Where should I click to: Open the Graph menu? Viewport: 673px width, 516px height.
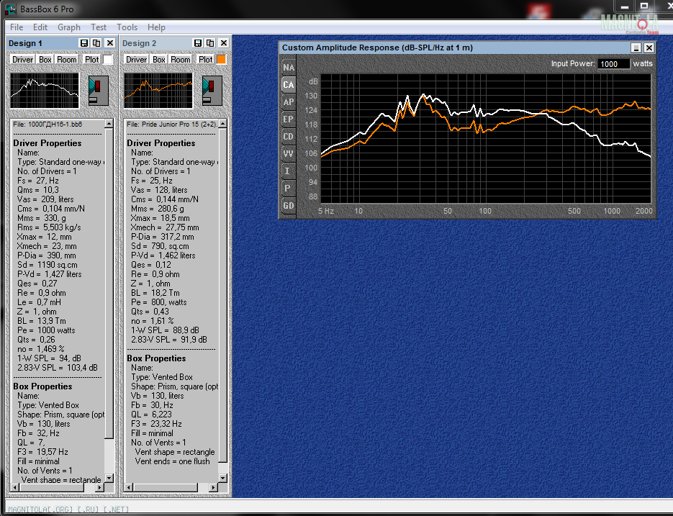[x=69, y=27]
